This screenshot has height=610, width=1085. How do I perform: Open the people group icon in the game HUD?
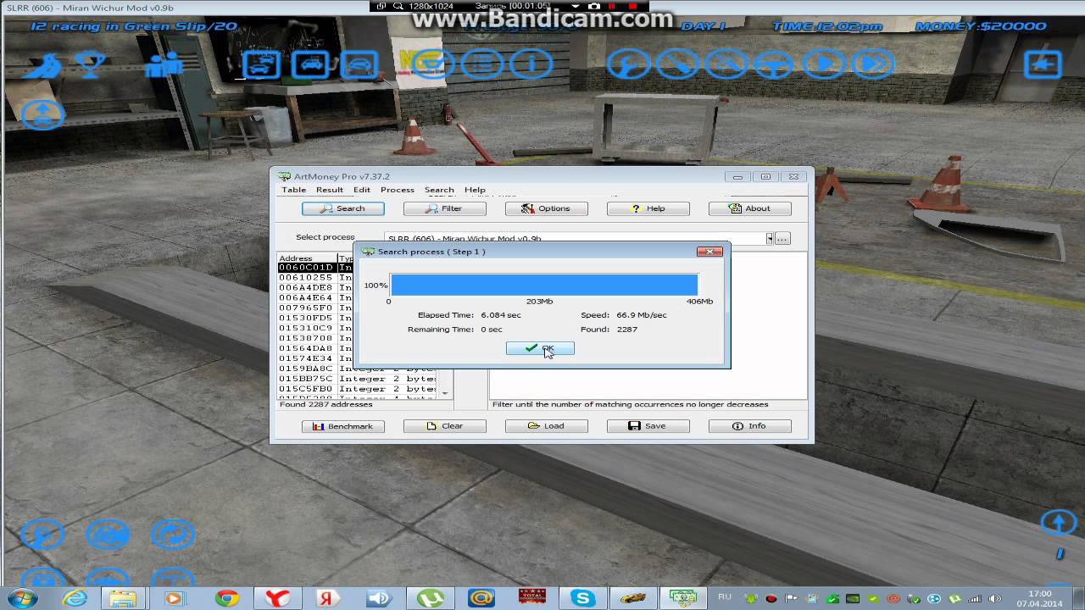point(163,65)
